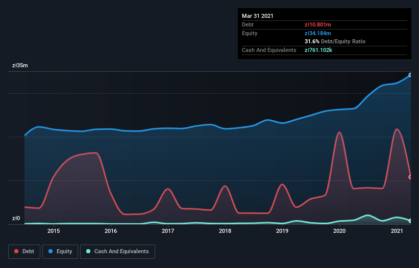This screenshot has width=419, height=268.
Task: Click the zł34.184m equity value
Action: click(x=318, y=33)
